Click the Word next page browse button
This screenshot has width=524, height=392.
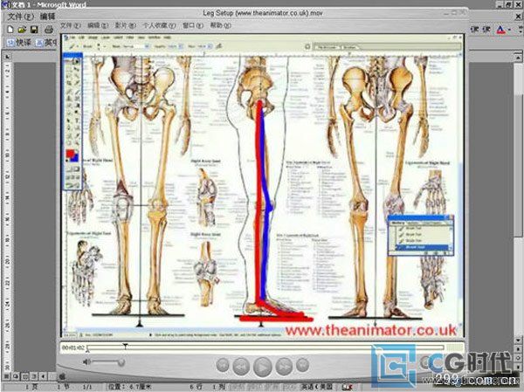pyautogui.click(x=518, y=368)
